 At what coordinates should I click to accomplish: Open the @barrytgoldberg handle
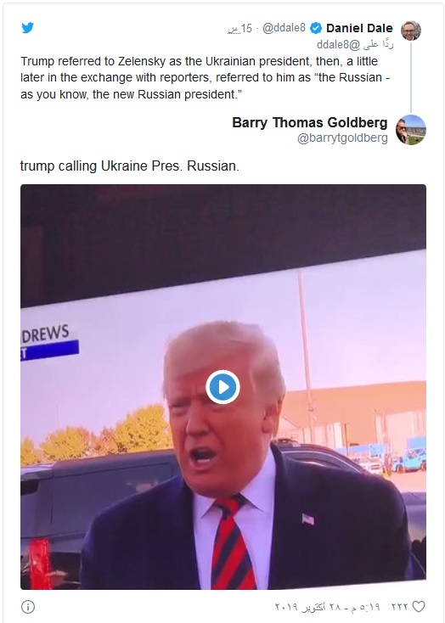342,138
